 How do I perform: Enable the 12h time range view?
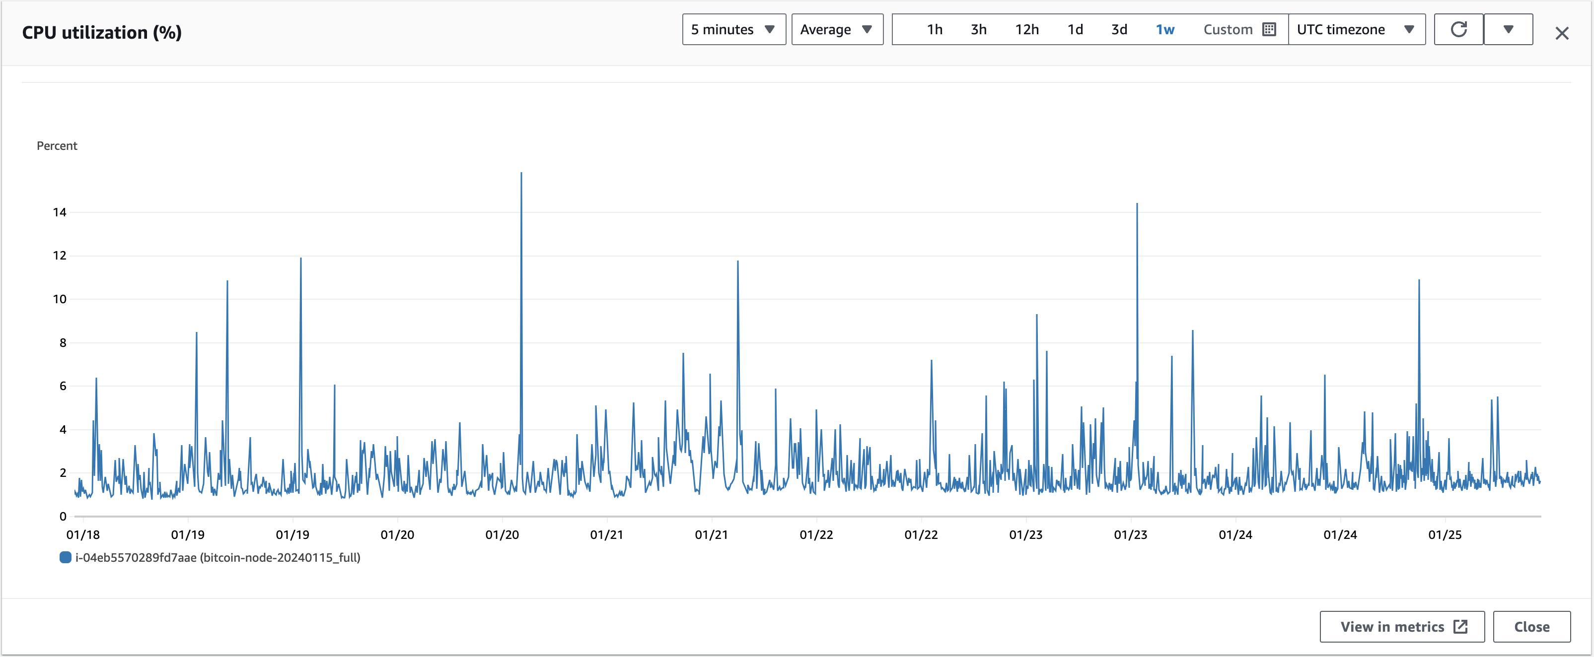[x=1027, y=29]
